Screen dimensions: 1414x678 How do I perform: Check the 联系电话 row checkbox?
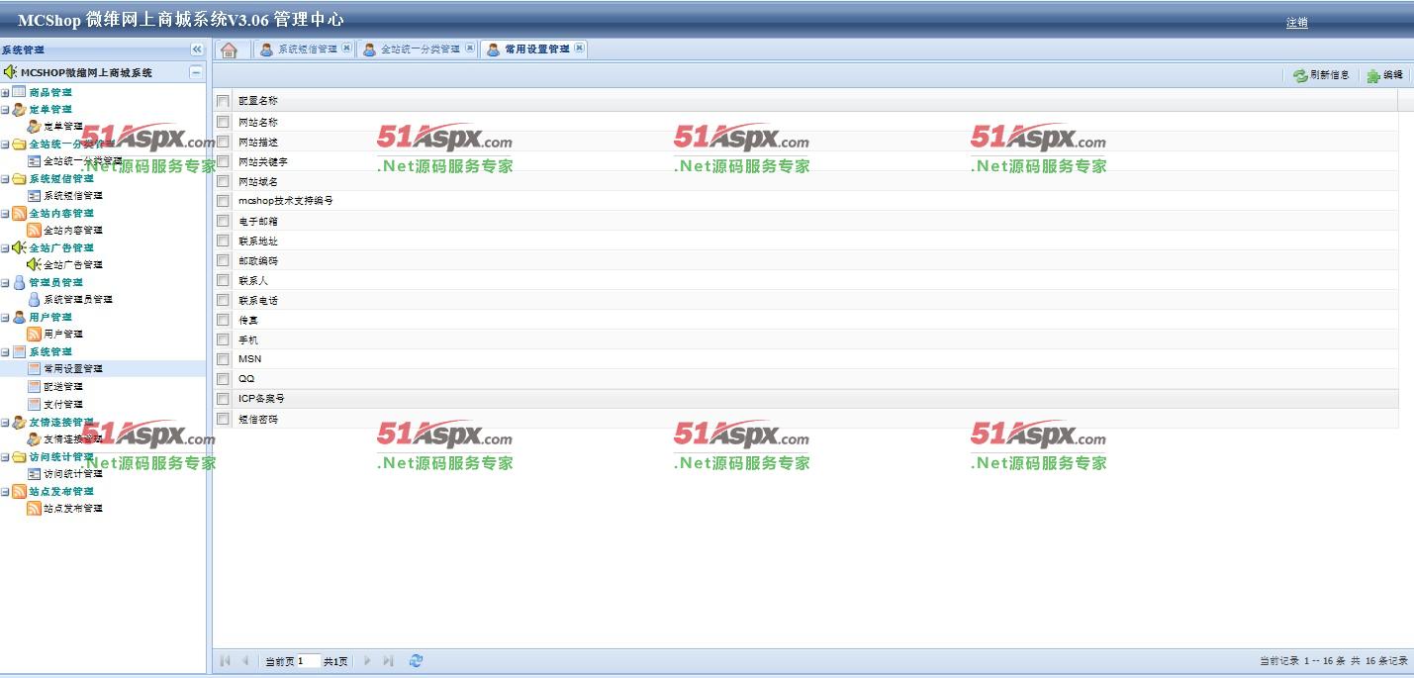pyautogui.click(x=223, y=300)
